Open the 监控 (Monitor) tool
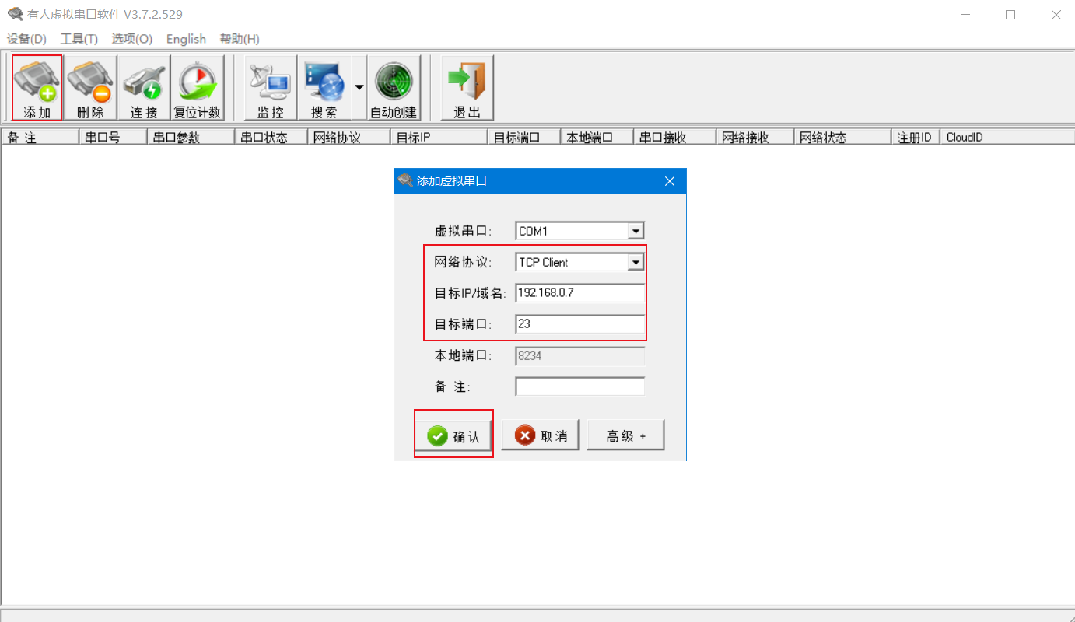Screen dimensions: 1075x622 tap(271, 87)
